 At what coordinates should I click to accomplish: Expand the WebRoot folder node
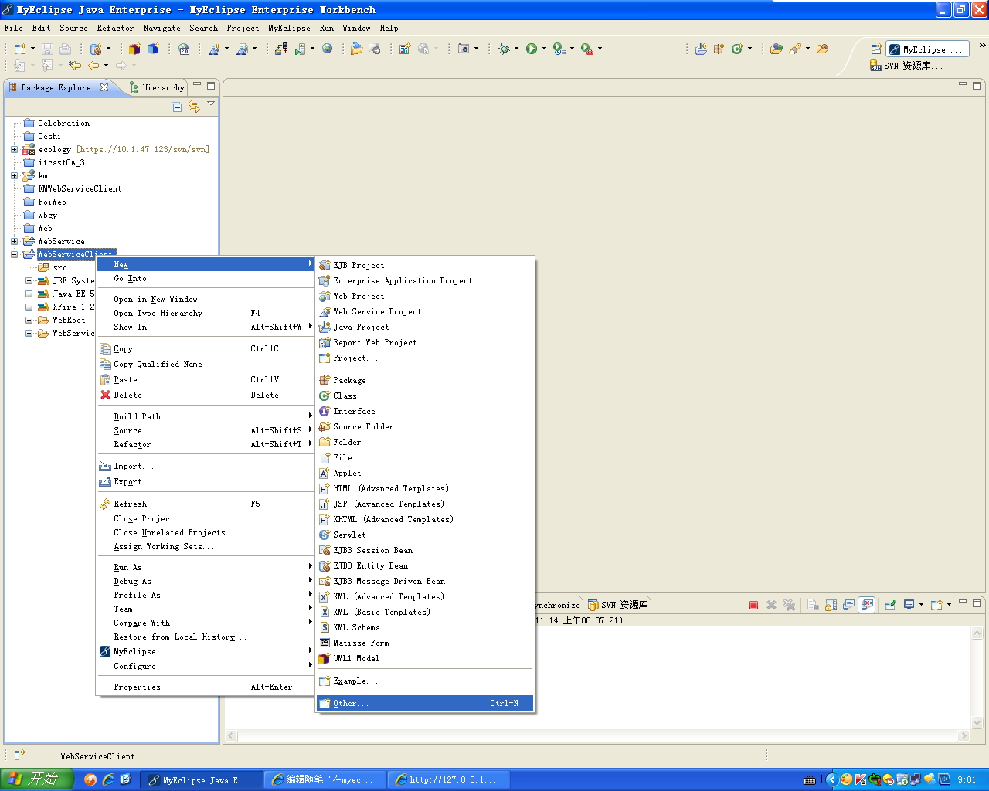(x=29, y=321)
